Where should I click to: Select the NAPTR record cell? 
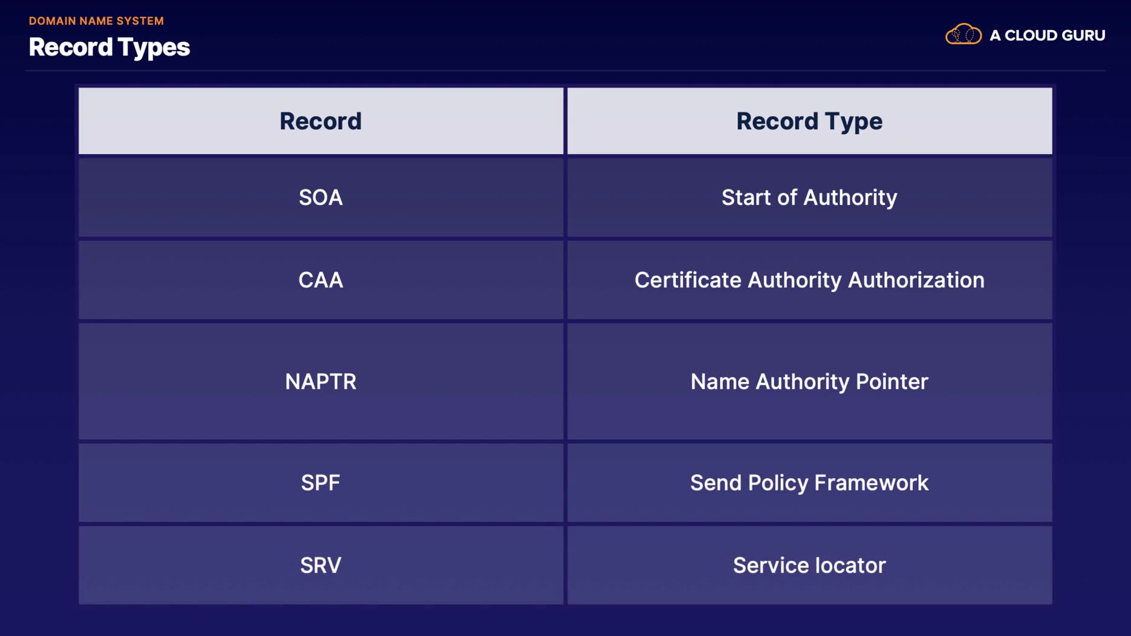pos(321,381)
